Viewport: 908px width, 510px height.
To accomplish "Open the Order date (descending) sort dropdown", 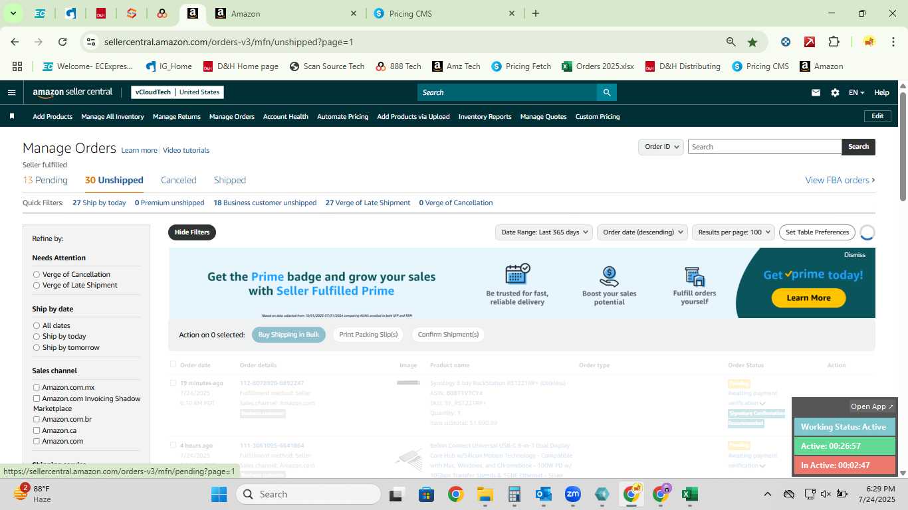I will click(642, 232).
